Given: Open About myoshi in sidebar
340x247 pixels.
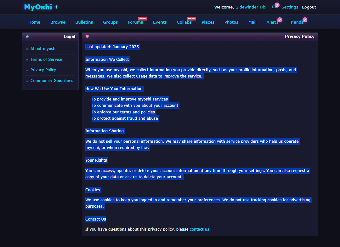Looking at the screenshot, I should click(43, 49).
